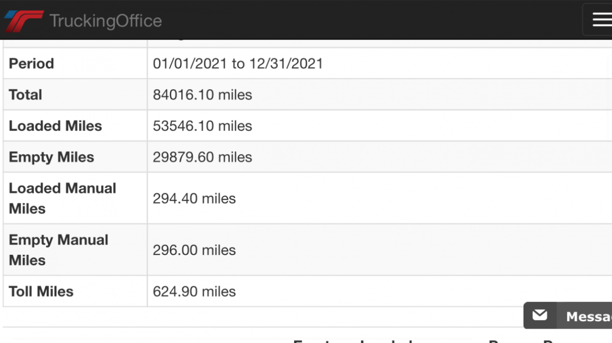The height and width of the screenshot is (343, 612).
Task: Click the Total row label
Action: [26, 94]
